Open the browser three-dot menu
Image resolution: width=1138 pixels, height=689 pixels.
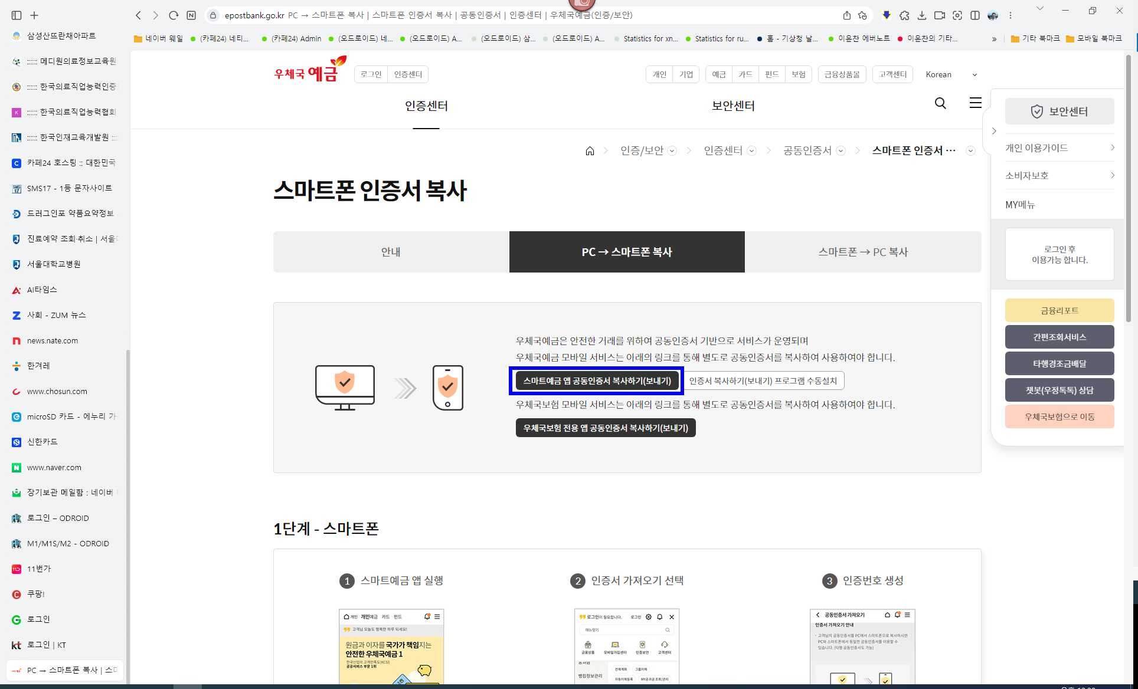[x=1011, y=15]
